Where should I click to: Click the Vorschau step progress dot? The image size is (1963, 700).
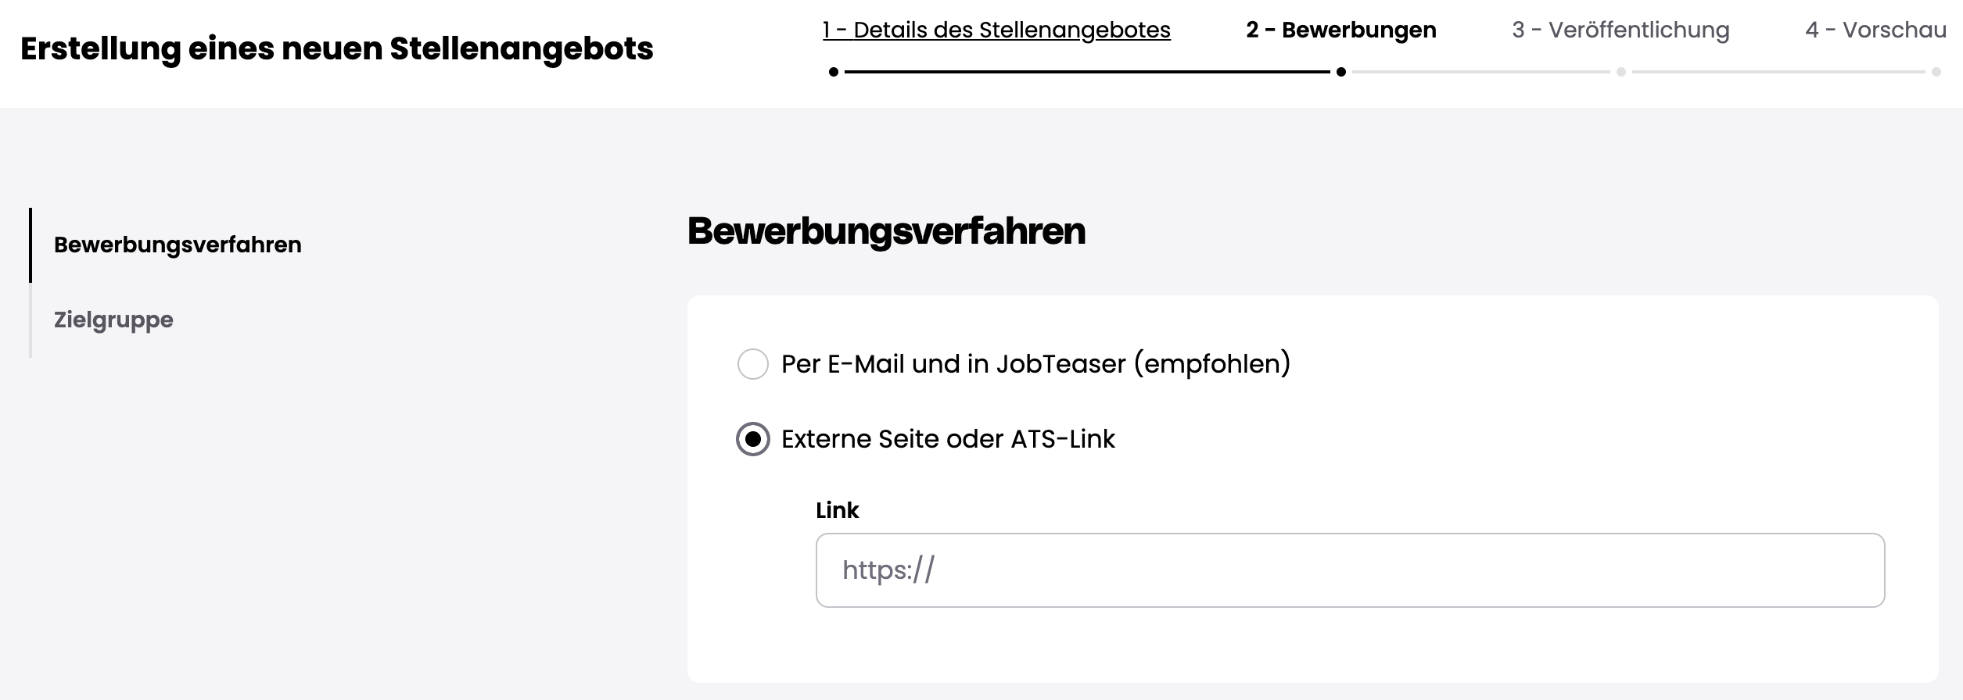point(1936,72)
